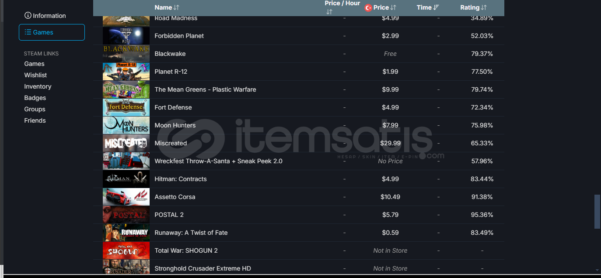Select the Games tab in sidebar
601x278 pixels.
(52, 32)
